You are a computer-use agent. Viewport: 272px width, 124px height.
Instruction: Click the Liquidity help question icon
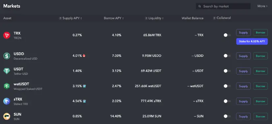(146, 18)
